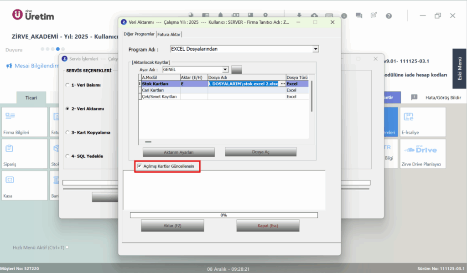Tick the Çek/Senet Kayıtları row selector box
Viewport: 467px width, 273px height.
(140, 97)
